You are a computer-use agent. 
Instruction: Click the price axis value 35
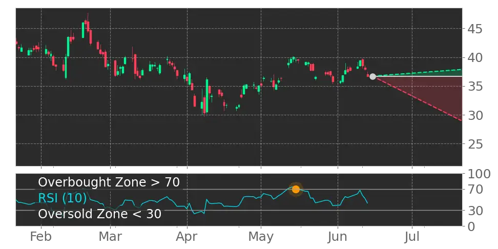point(475,87)
